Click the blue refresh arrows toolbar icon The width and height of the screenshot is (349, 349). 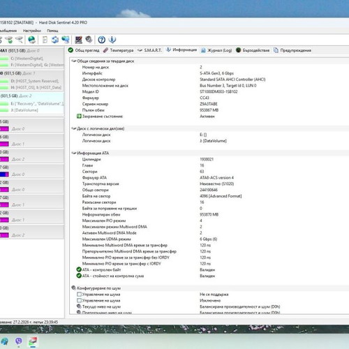pyautogui.click(x=55, y=40)
